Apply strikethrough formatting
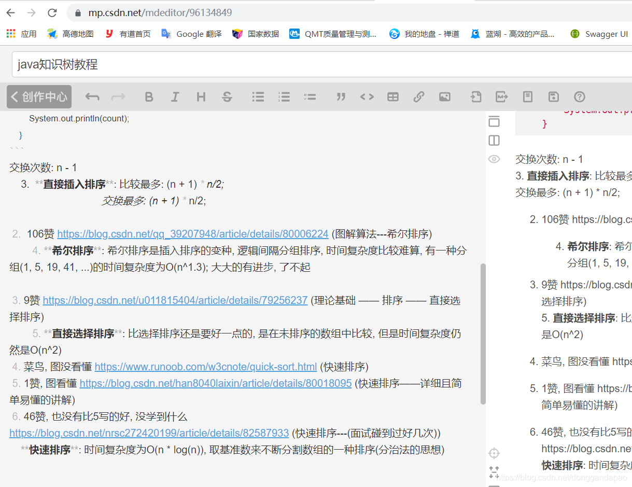Image resolution: width=632 pixels, height=487 pixels. pyautogui.click(x=227, y=96)
